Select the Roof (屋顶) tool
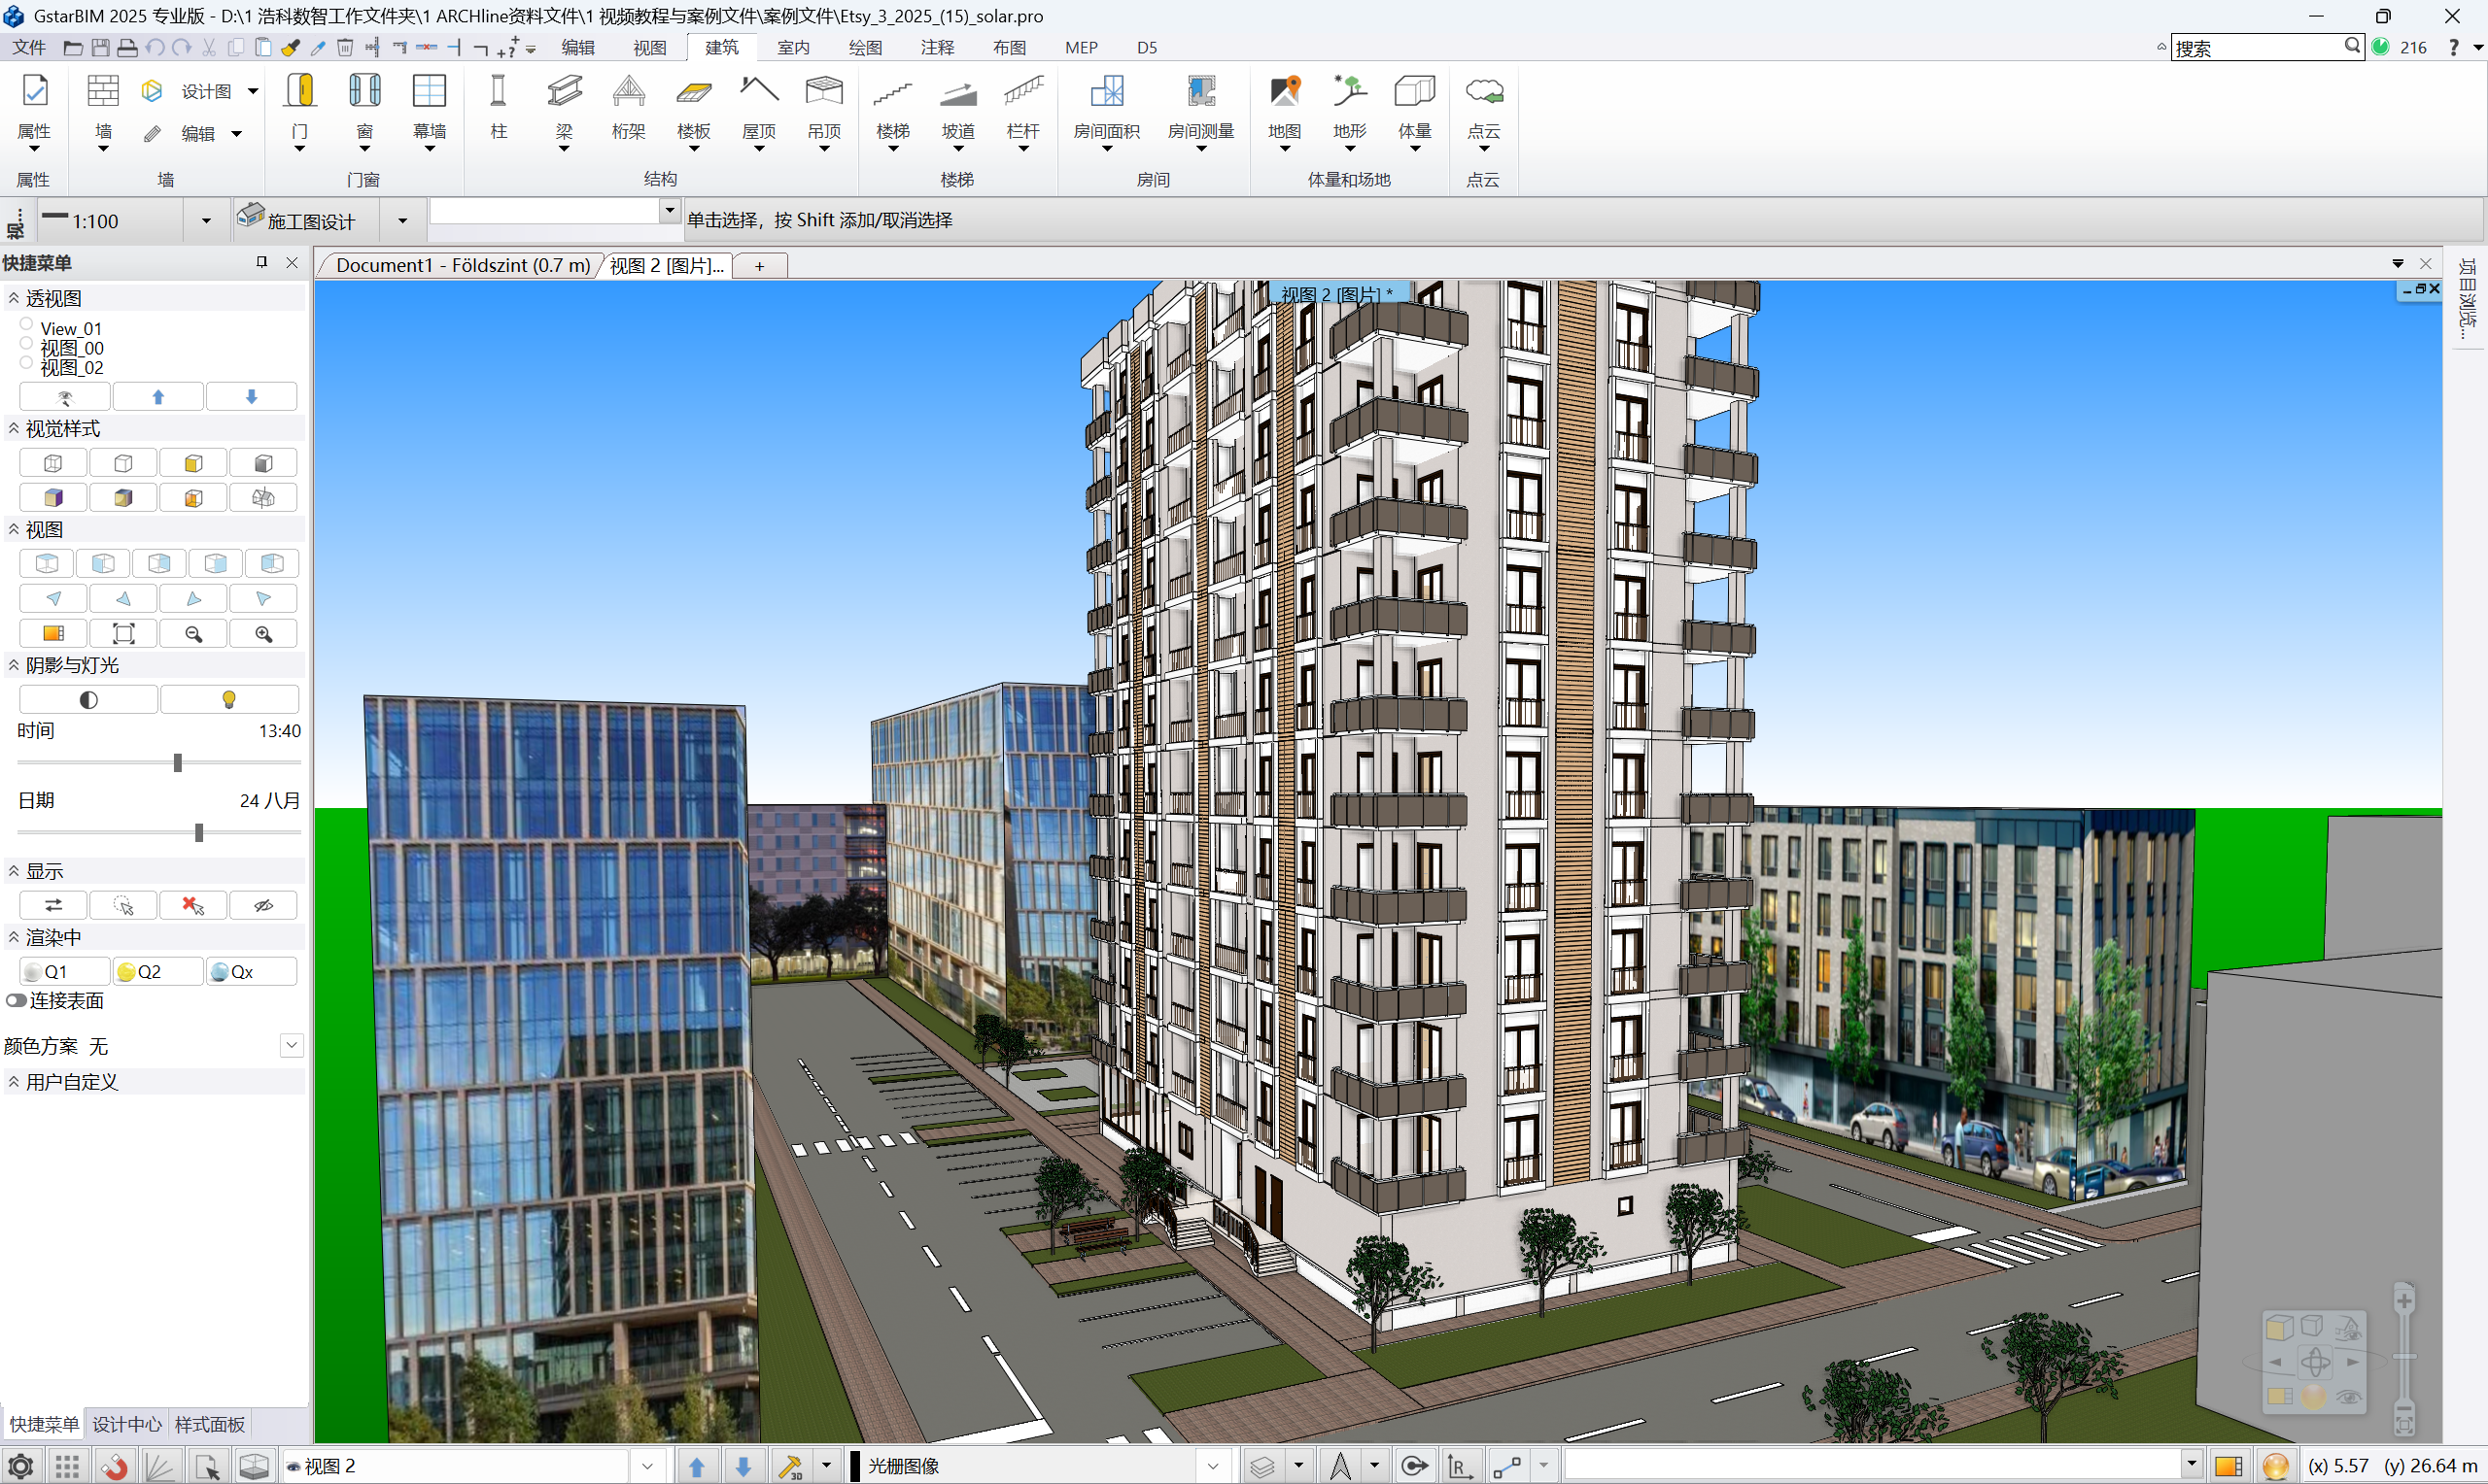 tap(758, 92)
